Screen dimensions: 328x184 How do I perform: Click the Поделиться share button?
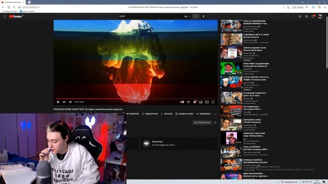[150, 113]
